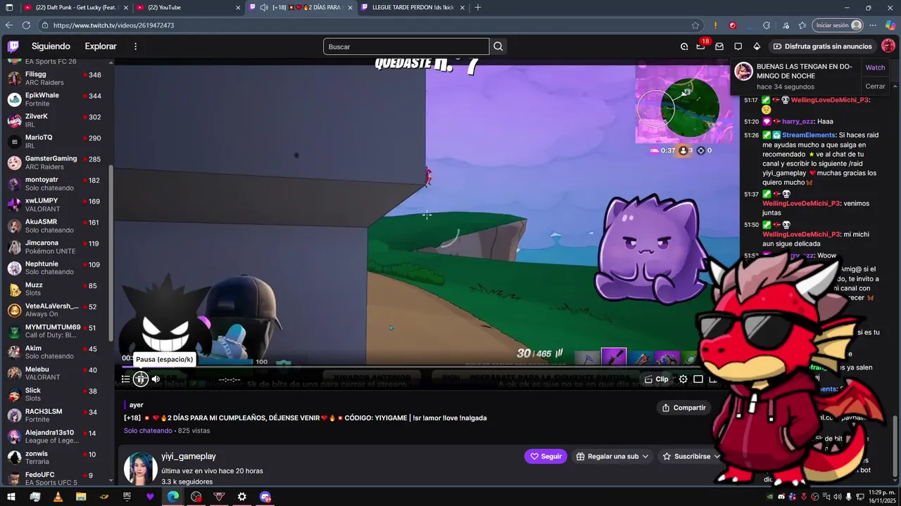Open the Twitch user avatar menu
This screenshot has width=901, height=506.
pos(888,46)
